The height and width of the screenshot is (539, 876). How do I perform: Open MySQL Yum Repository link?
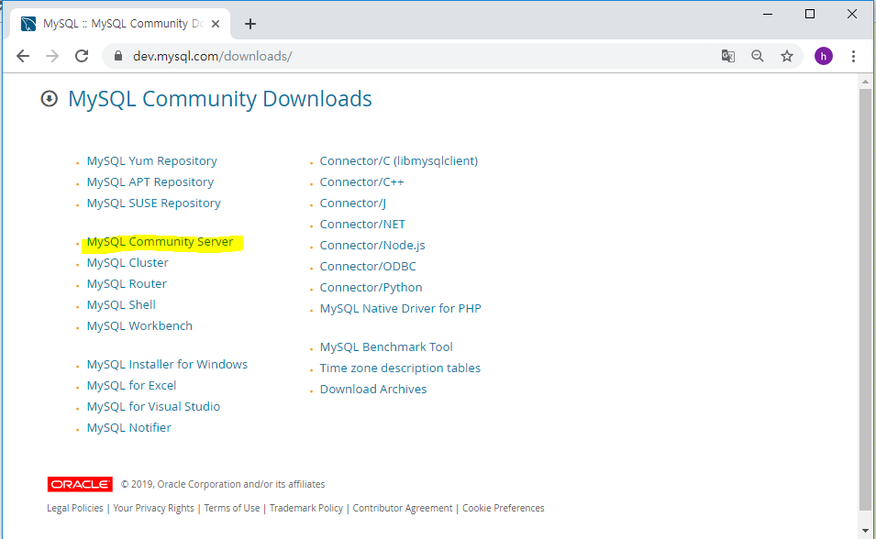click(x=151, y=160)
